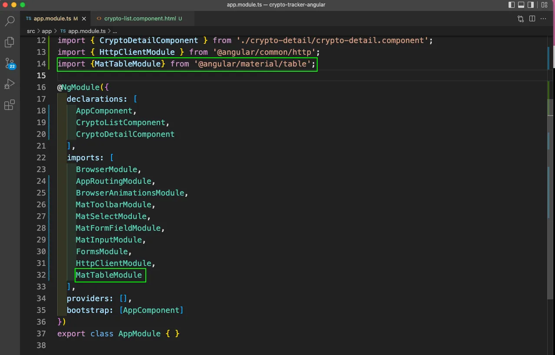
Task: Click the src breadcrumb segment
Action: click(31, 31)
